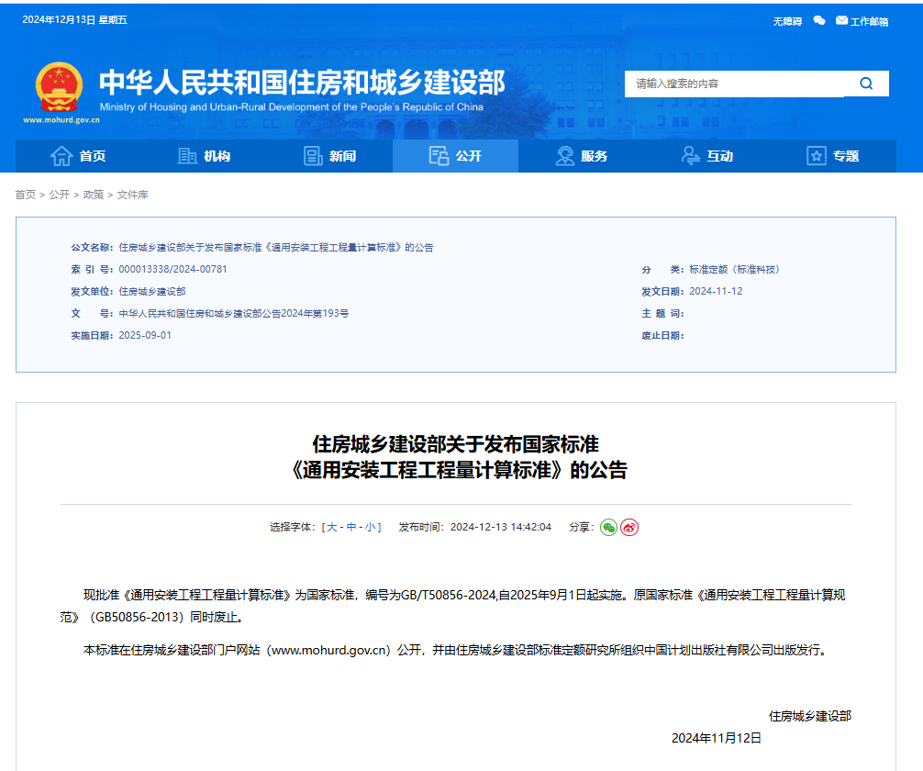Click the search magnifier icon
The image size is (923, 771).
pyautogui.click(x=866, y=84)
